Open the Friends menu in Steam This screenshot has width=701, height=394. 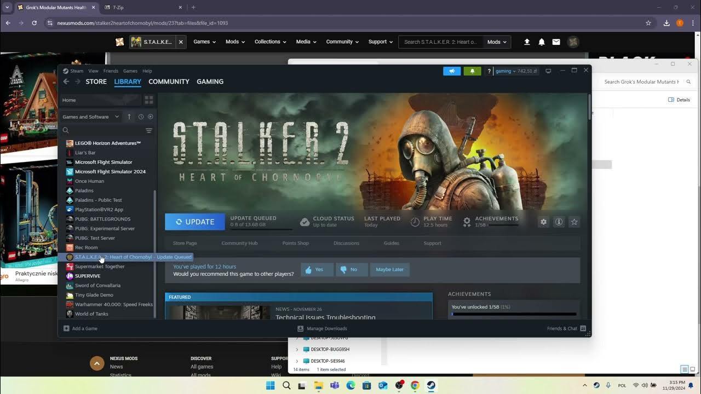(111, 71)
